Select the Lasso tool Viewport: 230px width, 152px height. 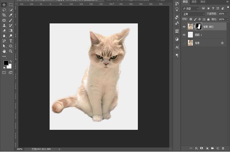click(4, 10)
